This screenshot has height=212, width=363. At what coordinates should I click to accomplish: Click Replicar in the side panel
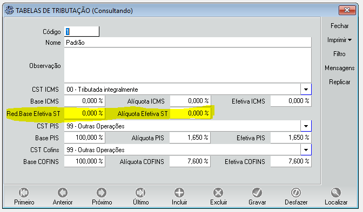pos(339,82)
